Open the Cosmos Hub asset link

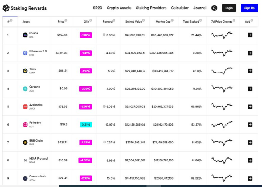pos(37,176)
